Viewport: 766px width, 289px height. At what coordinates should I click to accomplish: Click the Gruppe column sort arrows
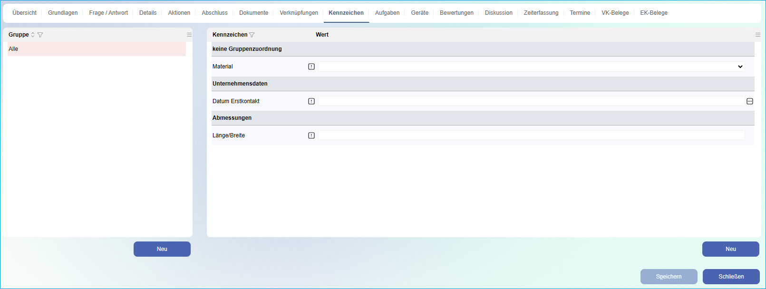coord(33,35)
